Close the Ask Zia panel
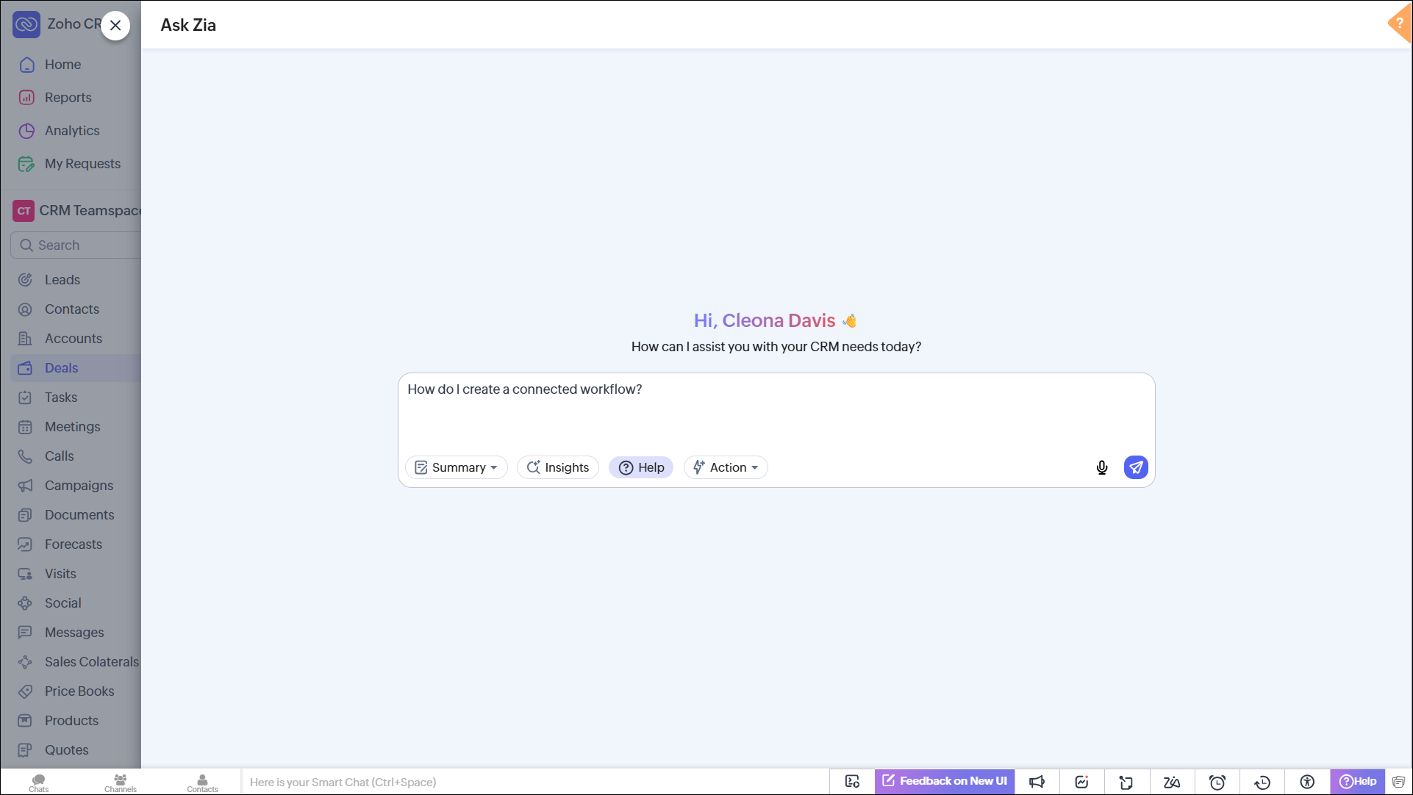1413x795 pixels. 115,26
